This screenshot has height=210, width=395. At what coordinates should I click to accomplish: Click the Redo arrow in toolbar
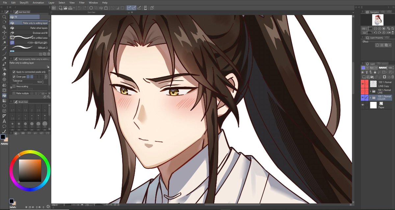[85, 8]
